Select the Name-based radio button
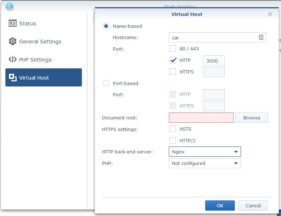Viewport: 281px width, 216px height. (106, 26)
